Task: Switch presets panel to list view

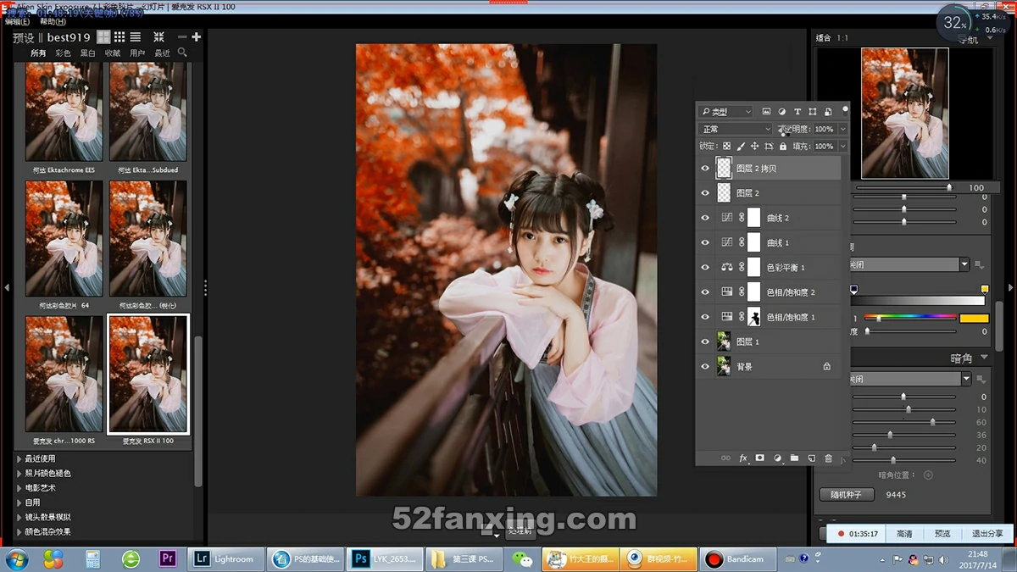Action: tap(135, 37)
